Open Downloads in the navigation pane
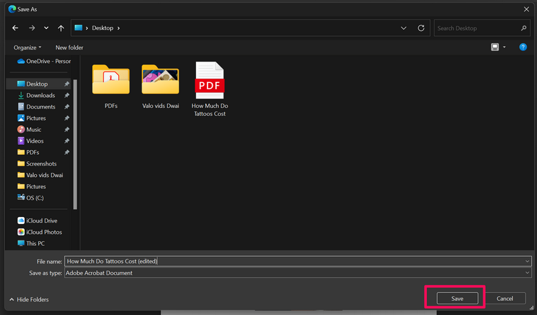 [x=40, y=95]
